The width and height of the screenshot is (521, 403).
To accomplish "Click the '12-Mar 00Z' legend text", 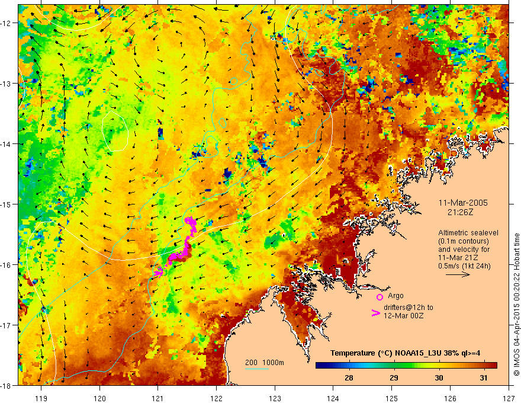I will pyautogui.click(x=403, y=315).
